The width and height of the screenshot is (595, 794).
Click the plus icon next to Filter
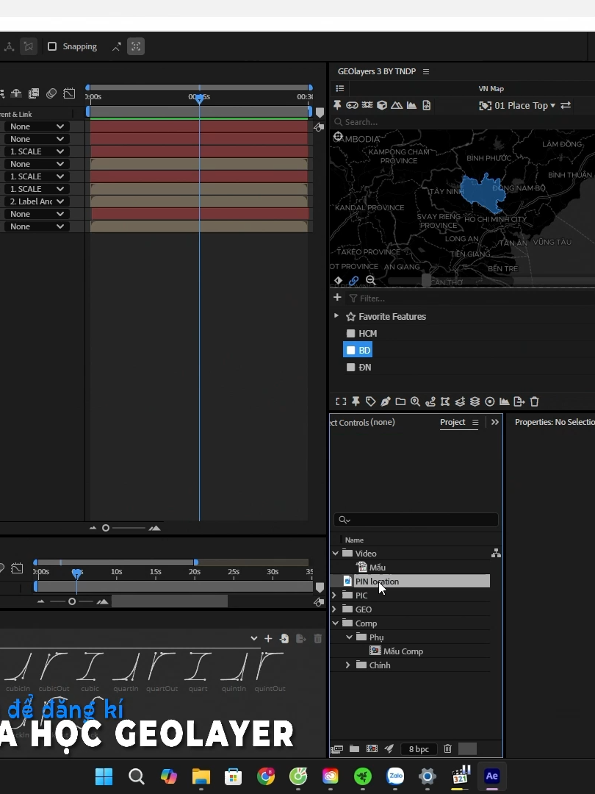click(337, 298)
